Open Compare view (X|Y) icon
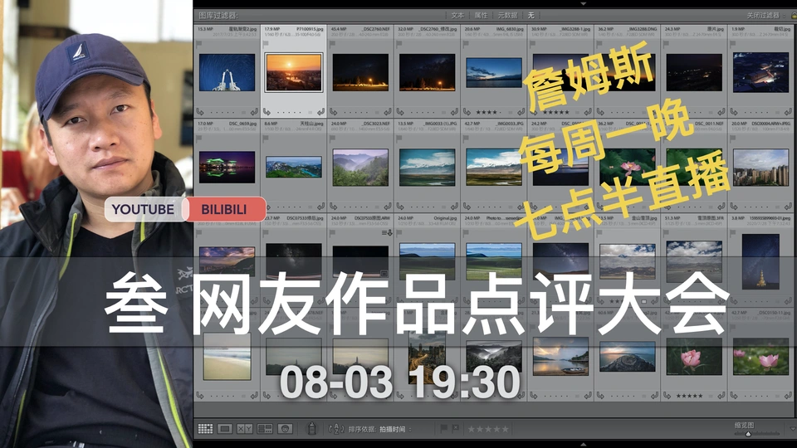797x448 pixels. tap(245, 429)
